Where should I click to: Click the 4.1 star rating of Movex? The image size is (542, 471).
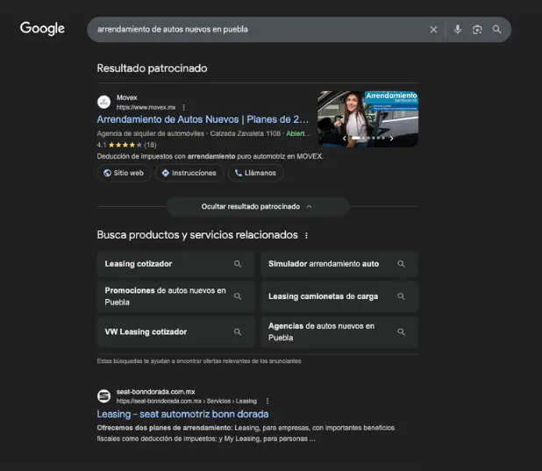pos(126,145)
